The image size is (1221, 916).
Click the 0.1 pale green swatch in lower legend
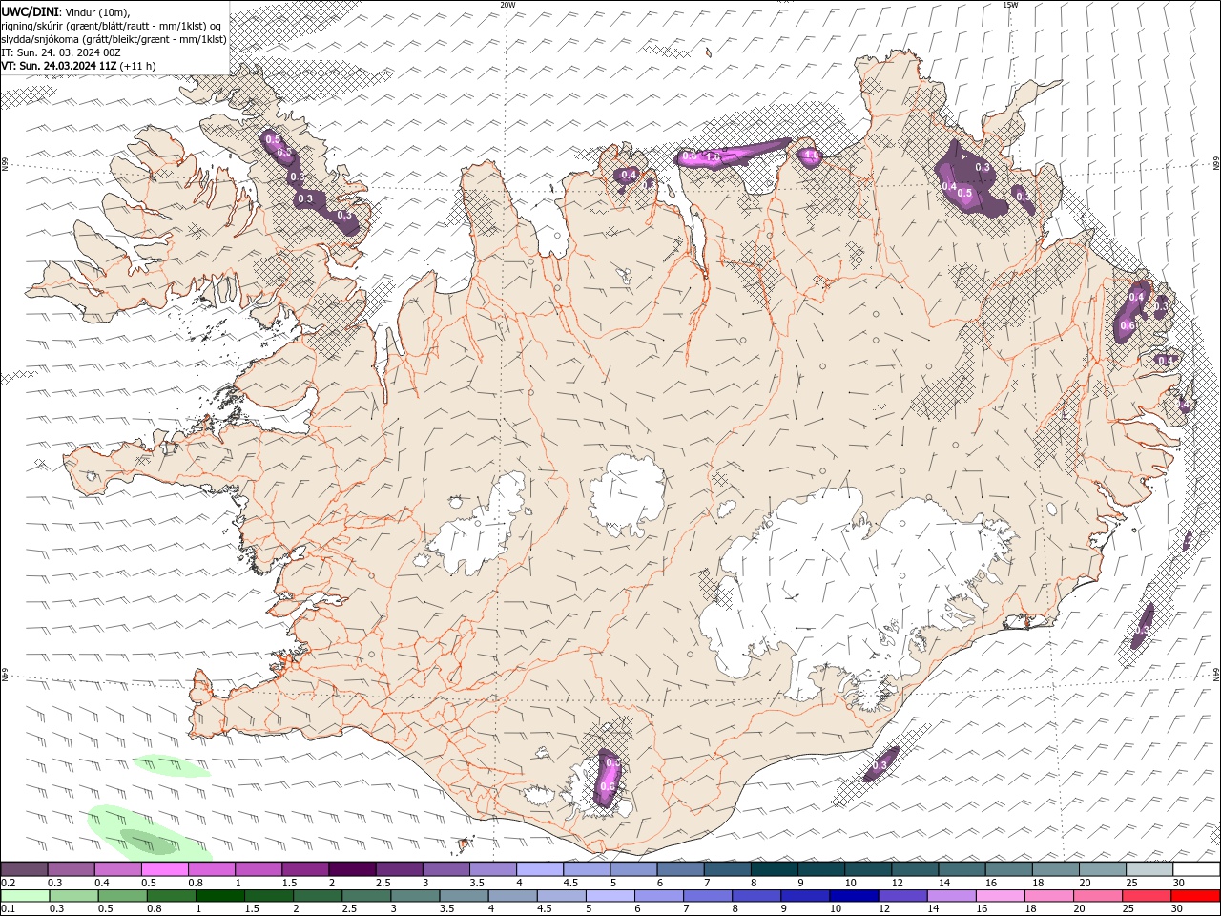24,896
